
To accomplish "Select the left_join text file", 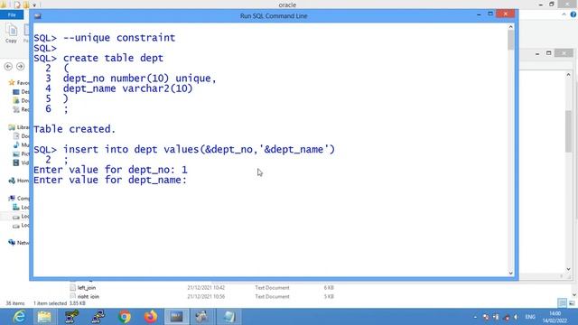I will 87,287.
